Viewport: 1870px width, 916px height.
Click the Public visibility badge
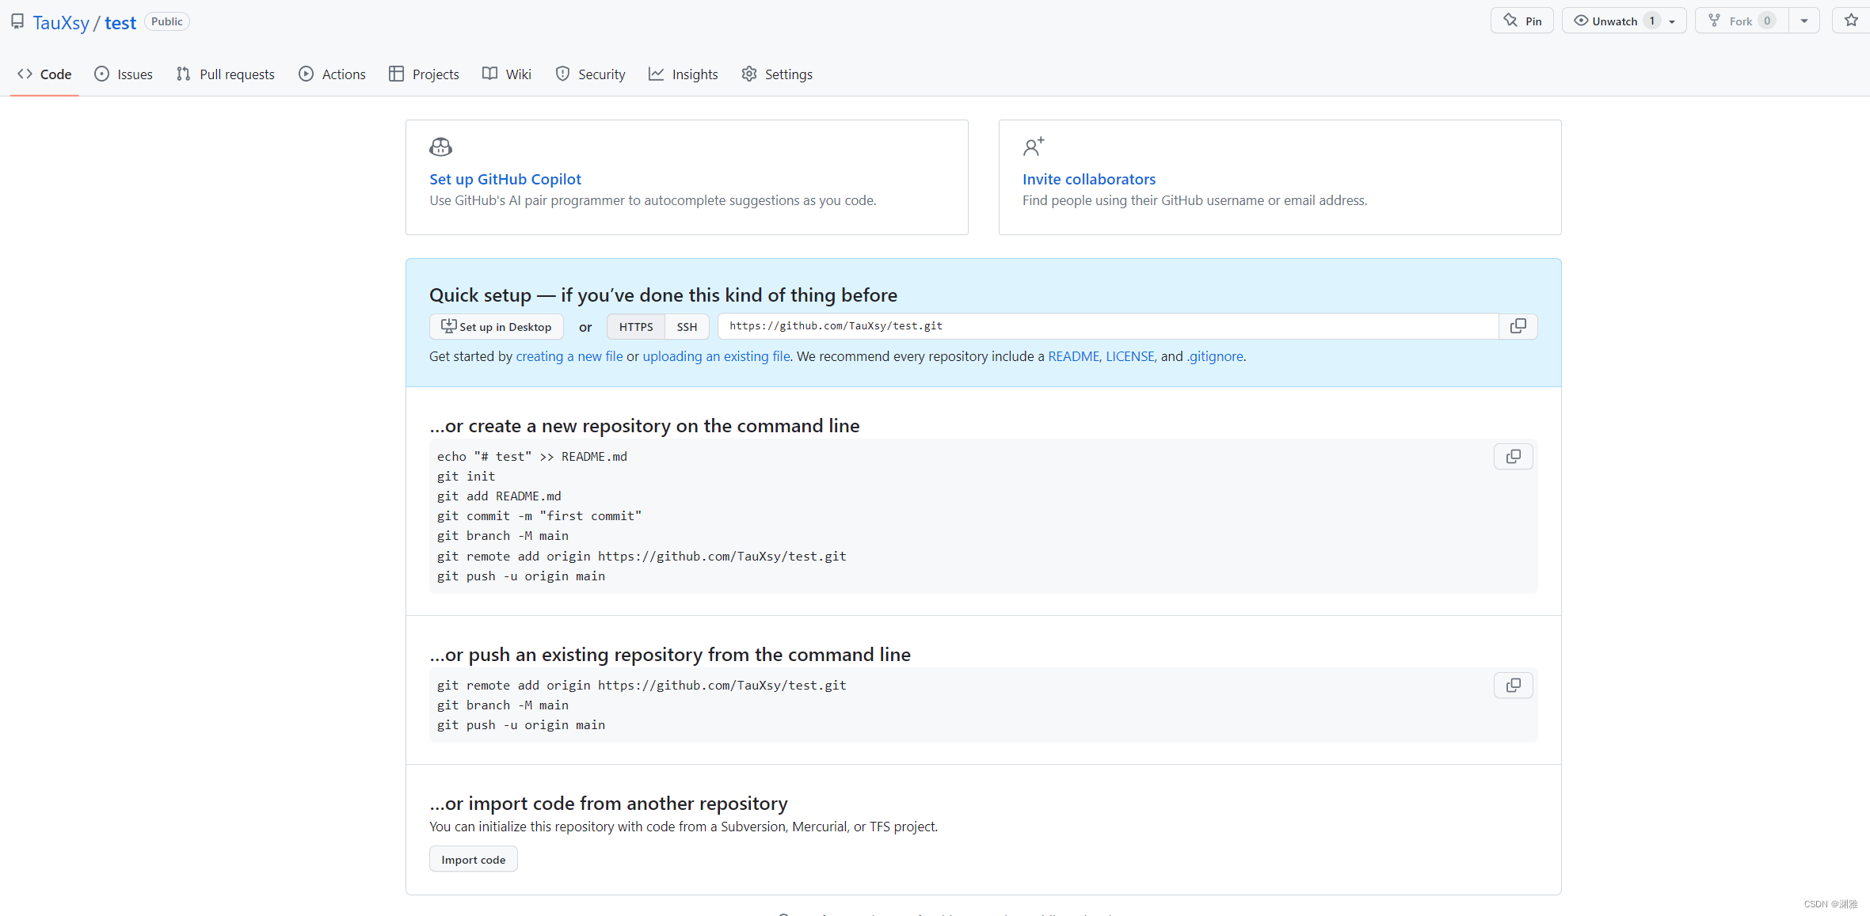167,21
